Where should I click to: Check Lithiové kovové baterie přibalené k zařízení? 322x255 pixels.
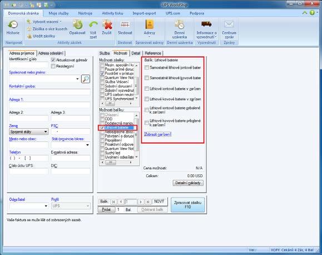pyautogui.click(x=147, y=123)
